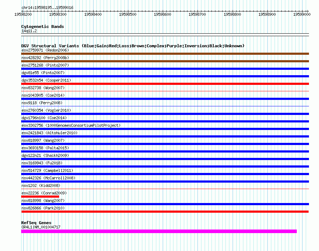Image resolution: width=319 pixels, height=251 pixels.
Task: Select the blue bar under nsv442326
Action: click(165, 182)
